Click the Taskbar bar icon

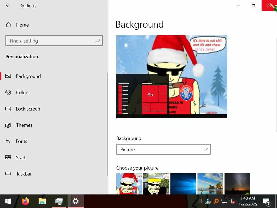8,174
